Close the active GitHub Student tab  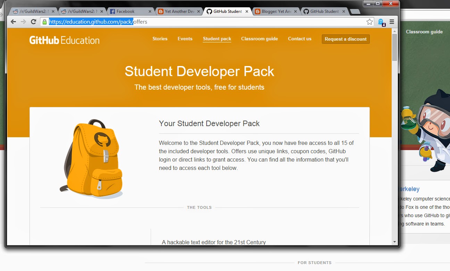[x=247, y=11]
